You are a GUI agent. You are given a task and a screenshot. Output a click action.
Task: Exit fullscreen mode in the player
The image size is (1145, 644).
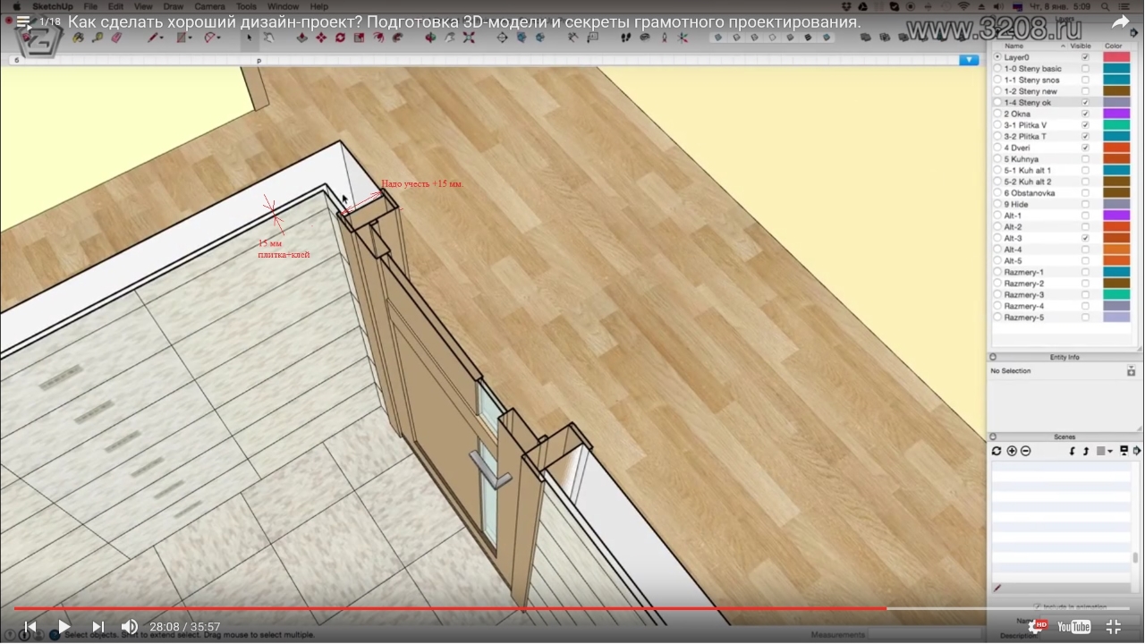1114,627
